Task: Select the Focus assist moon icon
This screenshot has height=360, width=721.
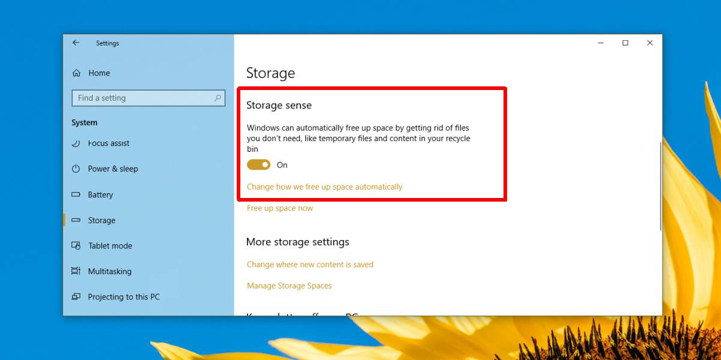Action: point(76,143)
